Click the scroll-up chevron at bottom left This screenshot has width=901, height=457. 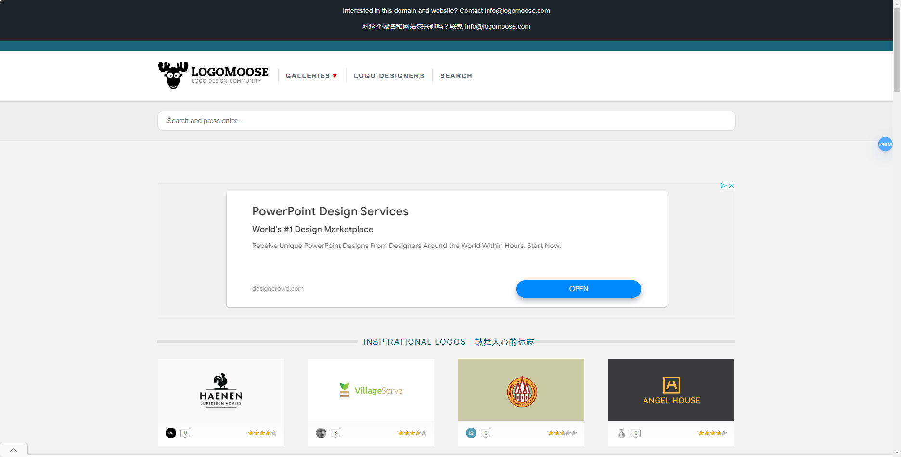pos(13,450)
